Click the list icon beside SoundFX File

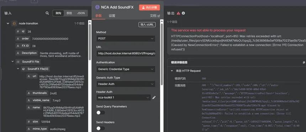click(18, 62)
